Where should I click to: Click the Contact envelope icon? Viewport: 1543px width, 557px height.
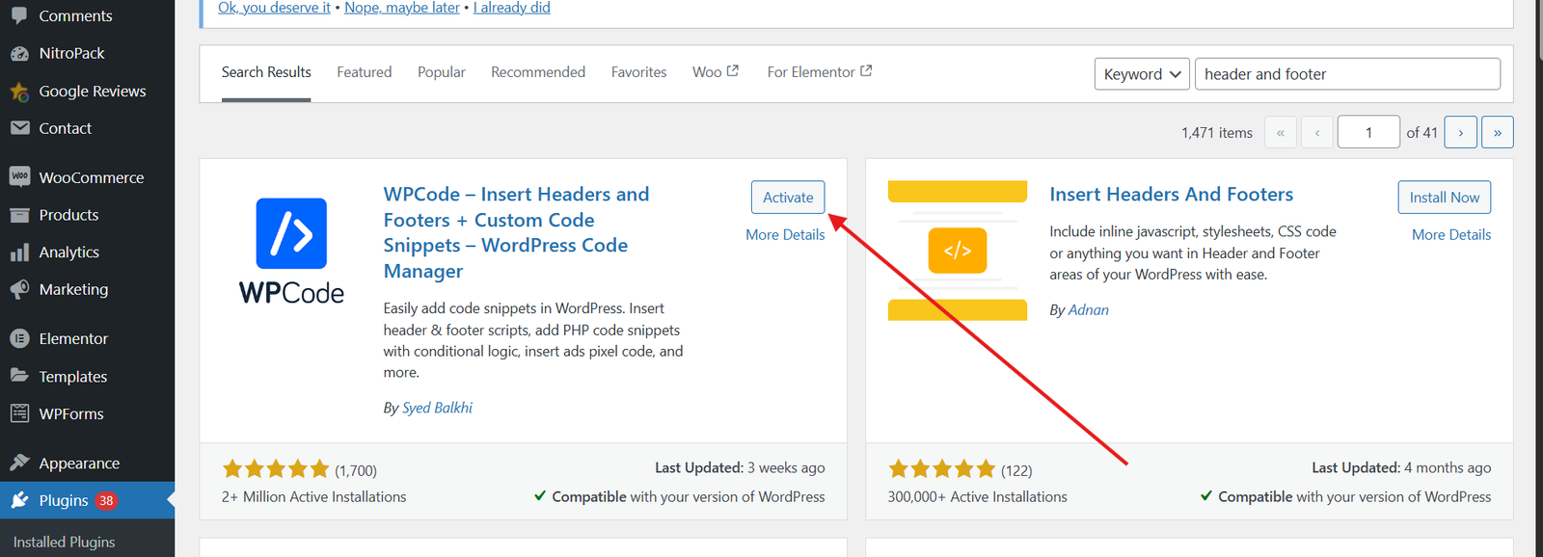19,128
